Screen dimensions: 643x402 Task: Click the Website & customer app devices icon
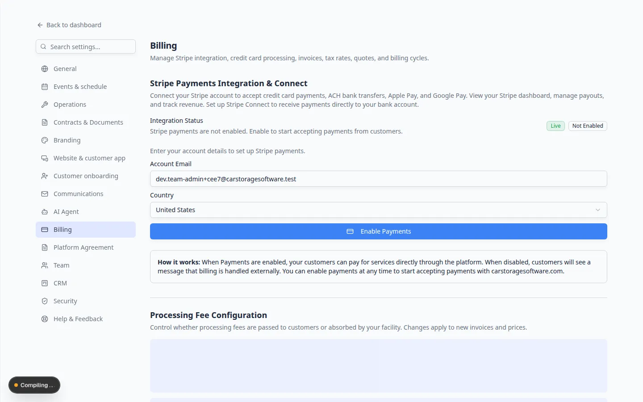45,158
